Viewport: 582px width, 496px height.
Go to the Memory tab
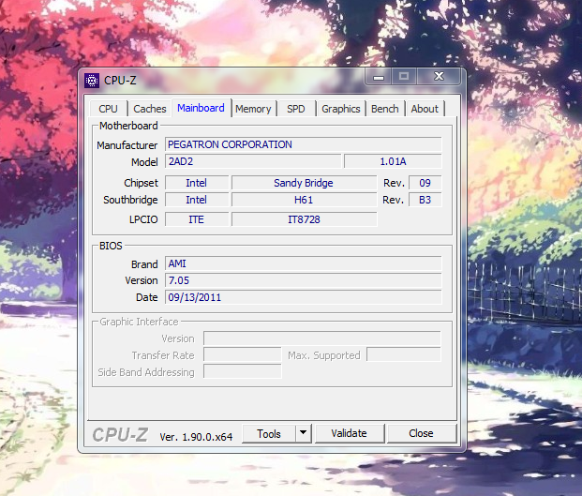click(x=253, y=109)
